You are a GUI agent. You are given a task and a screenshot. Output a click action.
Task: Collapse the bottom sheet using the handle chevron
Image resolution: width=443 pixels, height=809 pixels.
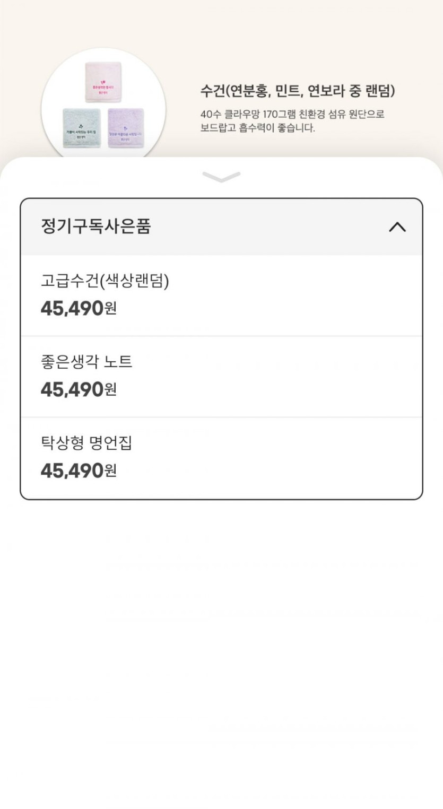point(221,177)
